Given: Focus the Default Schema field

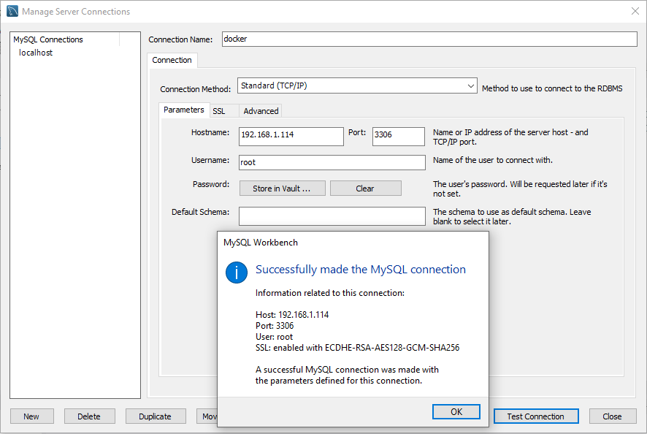Looking at the screenshot, I should pos(332,216).
